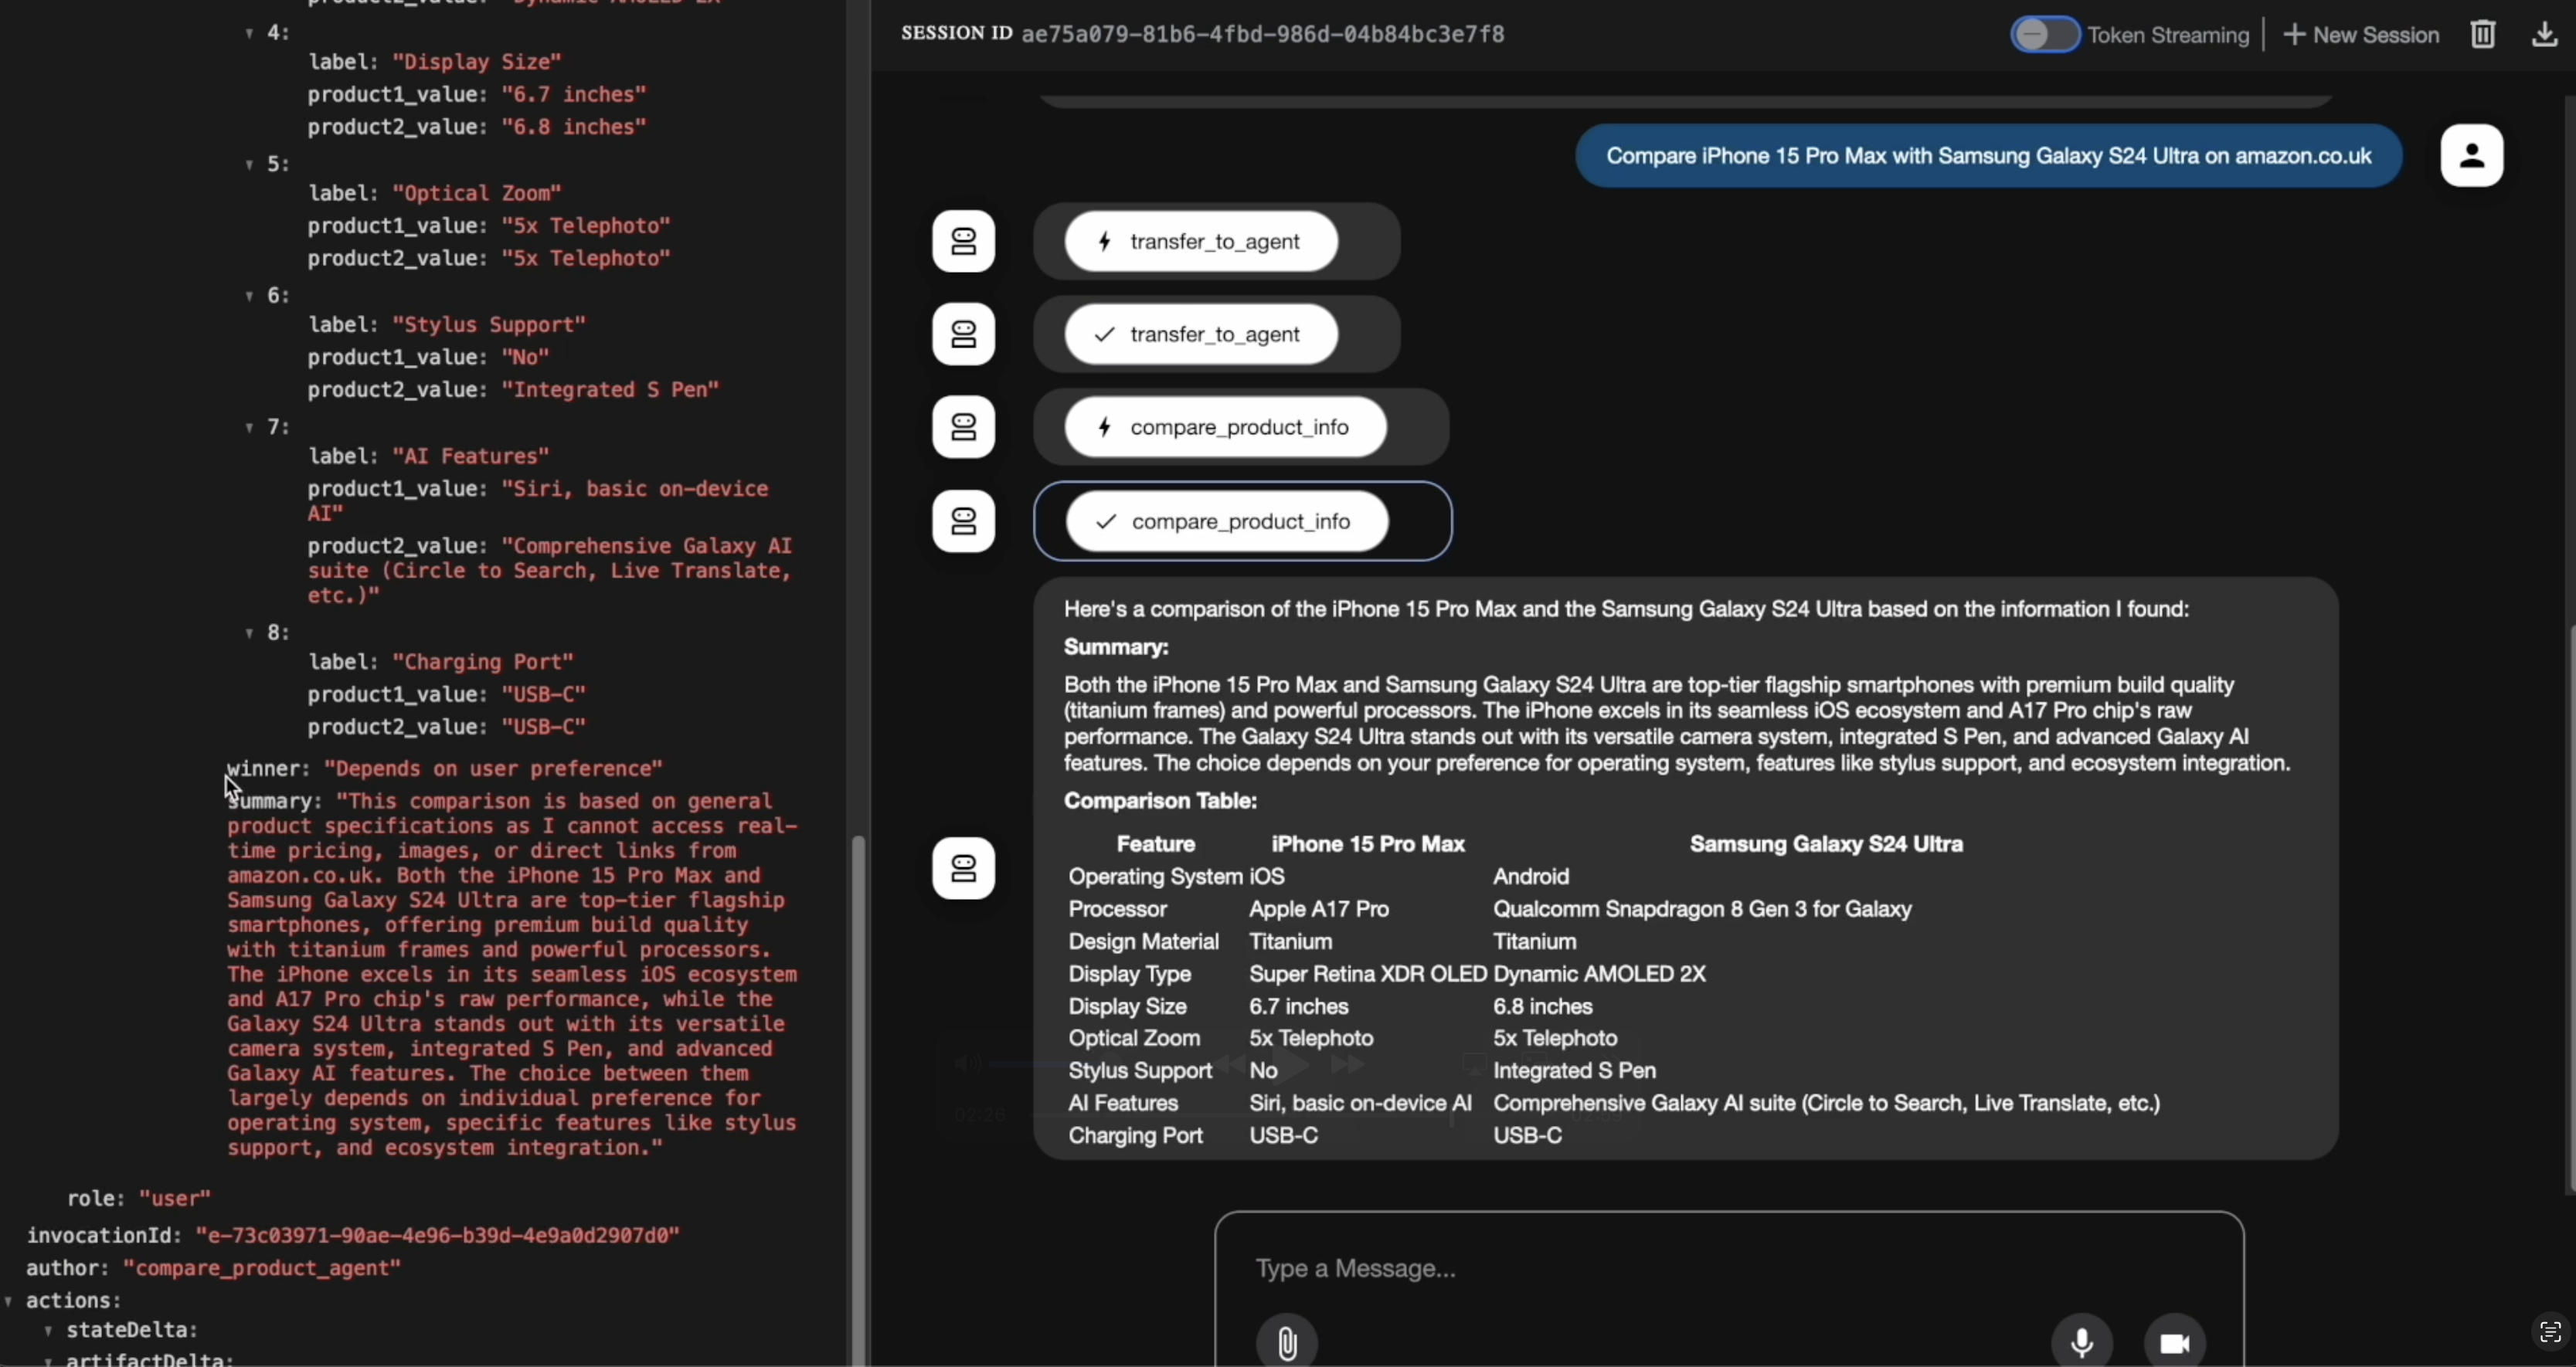The image size is (2576, 1367).
Task: Collapse item 6 Stylus Support node
Action: [x=249, y=296]
